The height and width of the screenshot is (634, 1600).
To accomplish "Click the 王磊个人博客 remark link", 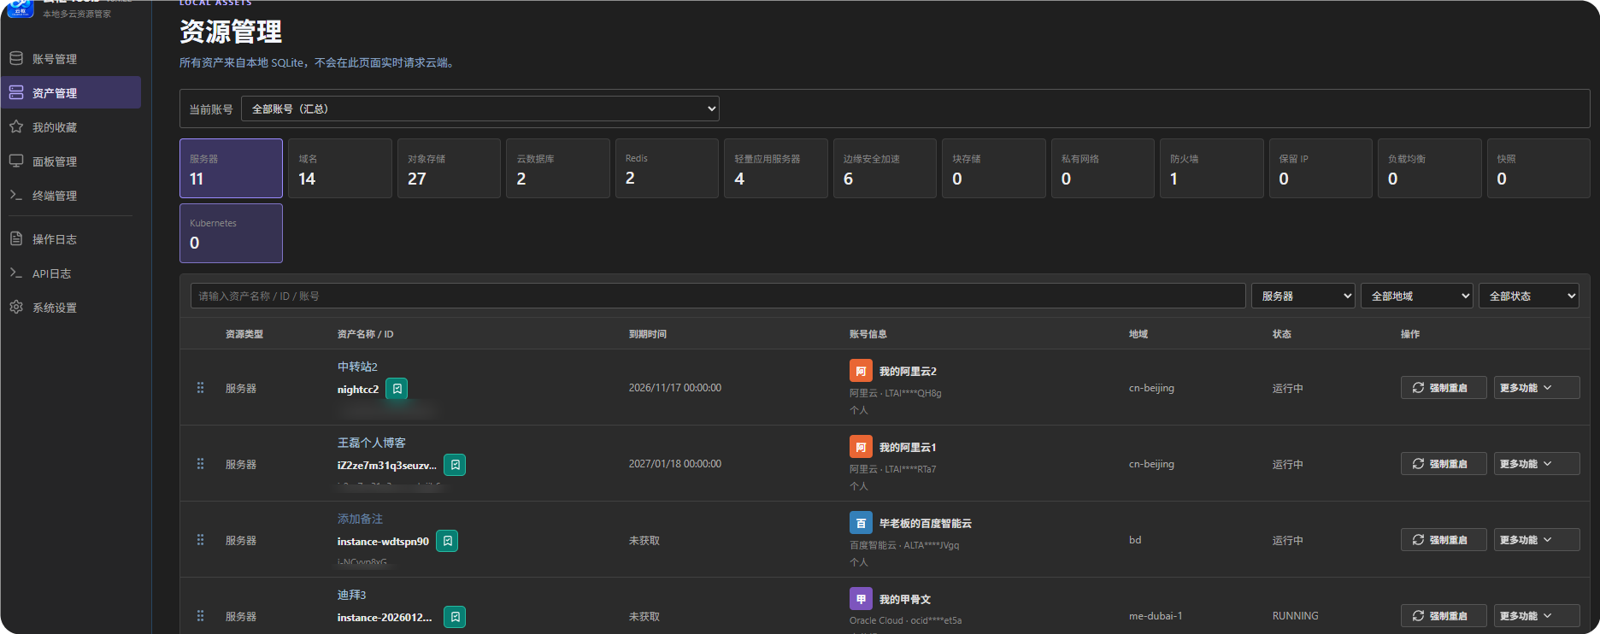I will [x=372, y=443].
